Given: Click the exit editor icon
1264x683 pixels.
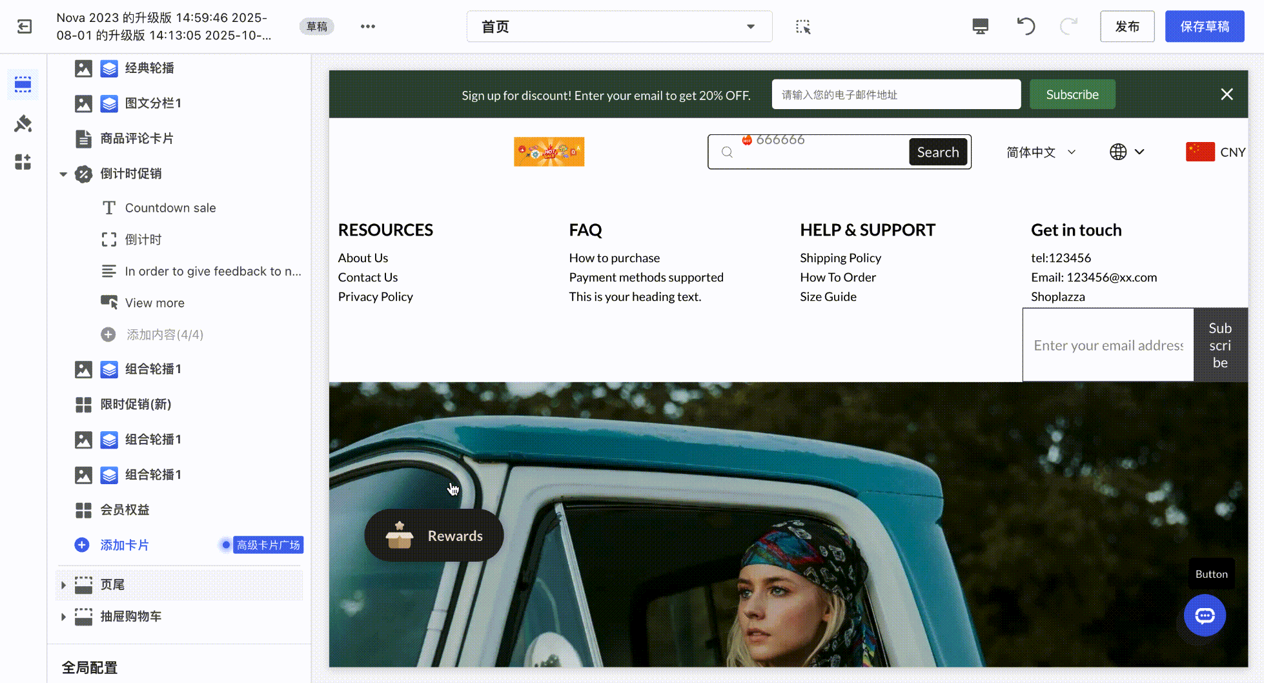Looking at the screenshot, I should pos(25,26).
